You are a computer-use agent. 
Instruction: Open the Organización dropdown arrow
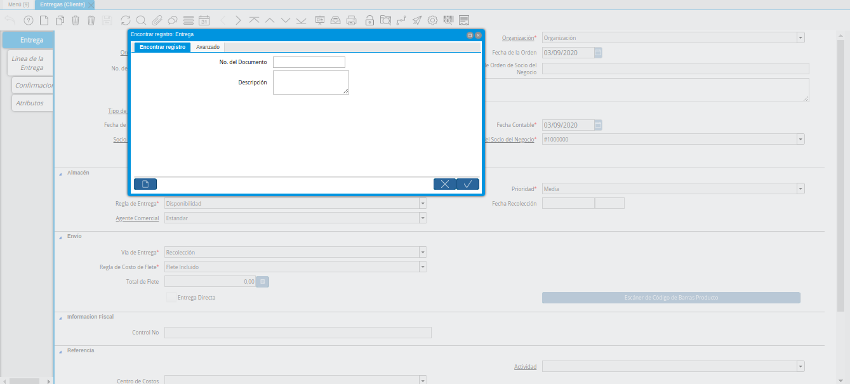[x=800, y=38]
